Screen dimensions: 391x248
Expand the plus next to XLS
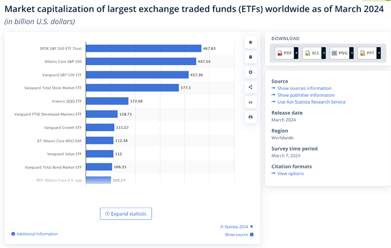click(x=324, y=53)
